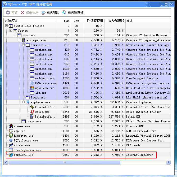The height and width of the screenshot is (177, 177).
Task: Click the memory value 27,576 K
Action: coord(96,112)
